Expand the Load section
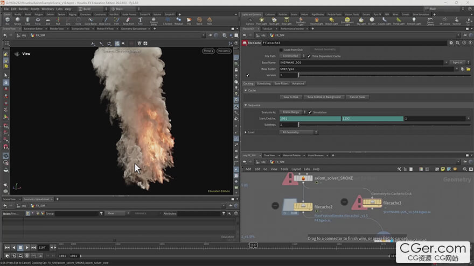 point(246,132)
